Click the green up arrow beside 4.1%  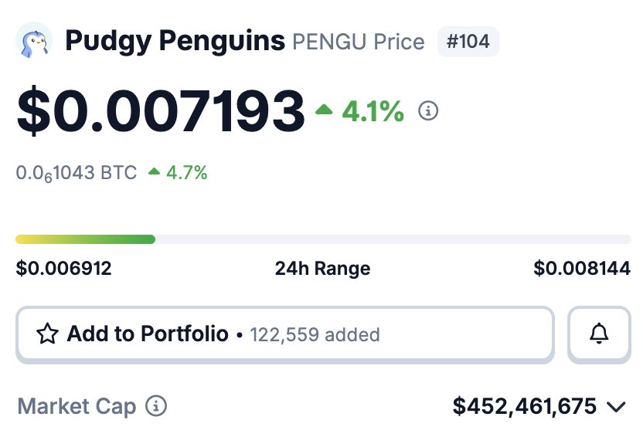coord(325,111)
